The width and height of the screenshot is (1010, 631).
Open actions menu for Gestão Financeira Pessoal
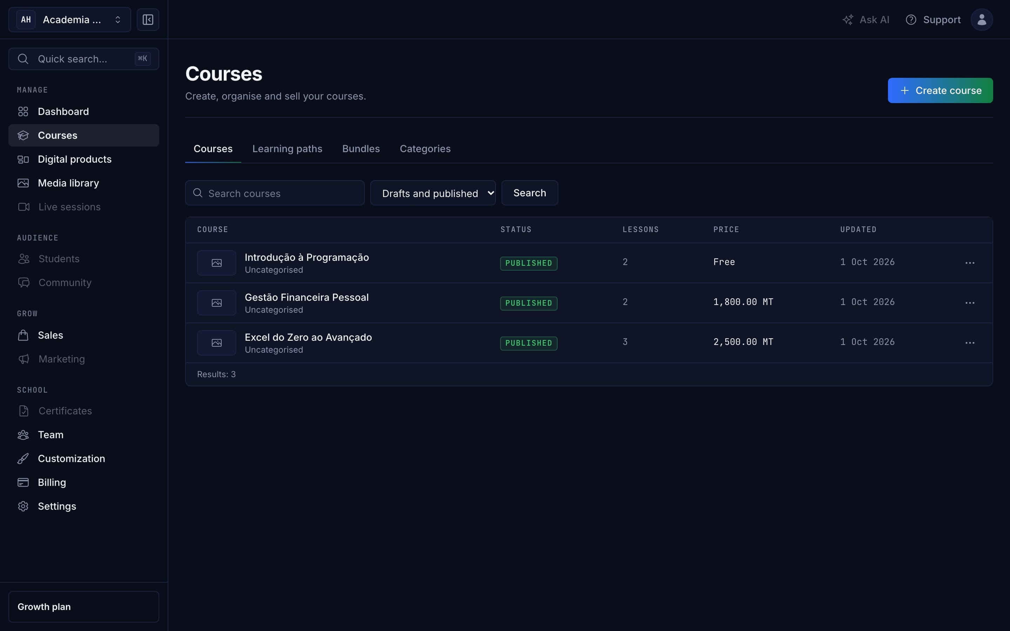[x=970, y=303]
